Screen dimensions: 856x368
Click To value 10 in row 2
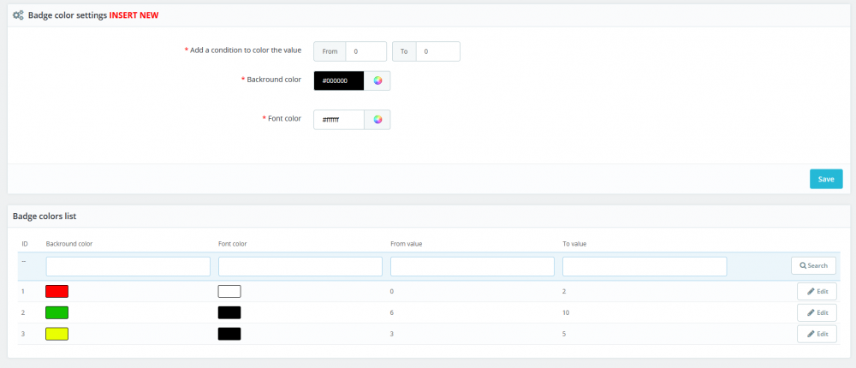coord(566,313)
